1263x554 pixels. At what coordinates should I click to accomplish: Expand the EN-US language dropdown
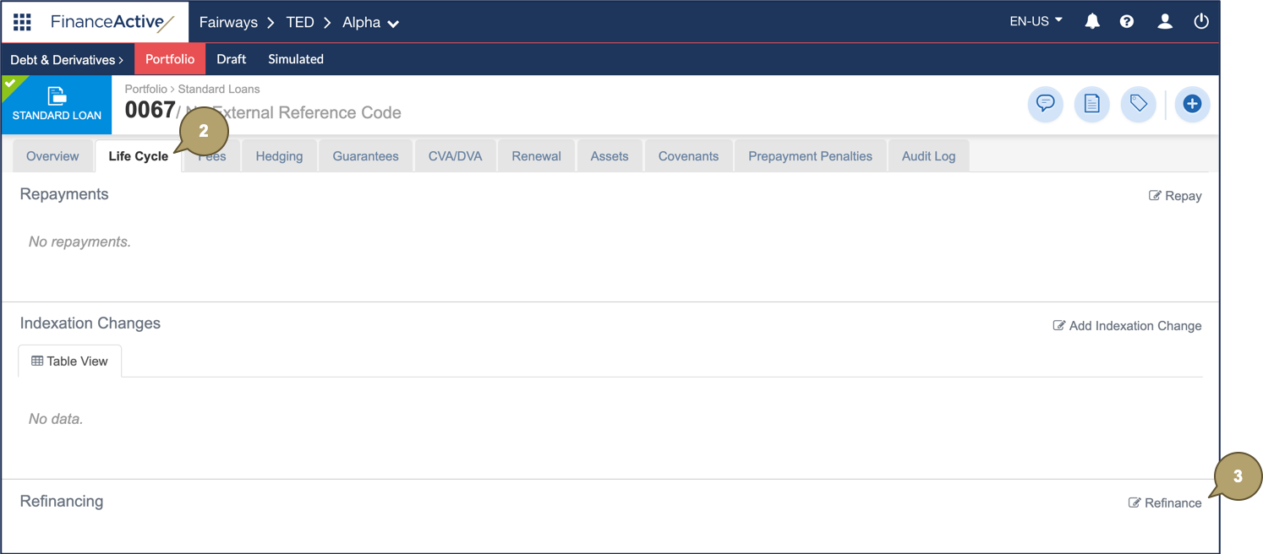(1036, 21)
